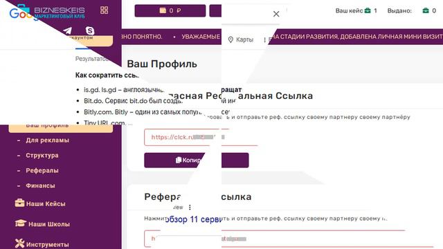
Task: Focus the https://clck.ru referral link field
Action: point(201,137)
